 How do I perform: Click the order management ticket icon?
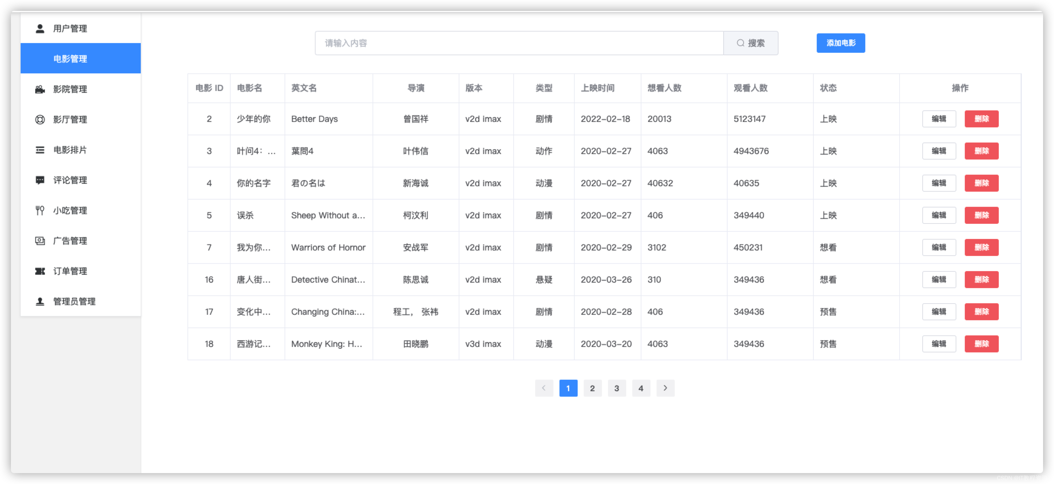[x=40, y=271]
